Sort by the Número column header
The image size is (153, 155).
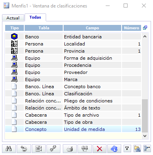[132, 28]
